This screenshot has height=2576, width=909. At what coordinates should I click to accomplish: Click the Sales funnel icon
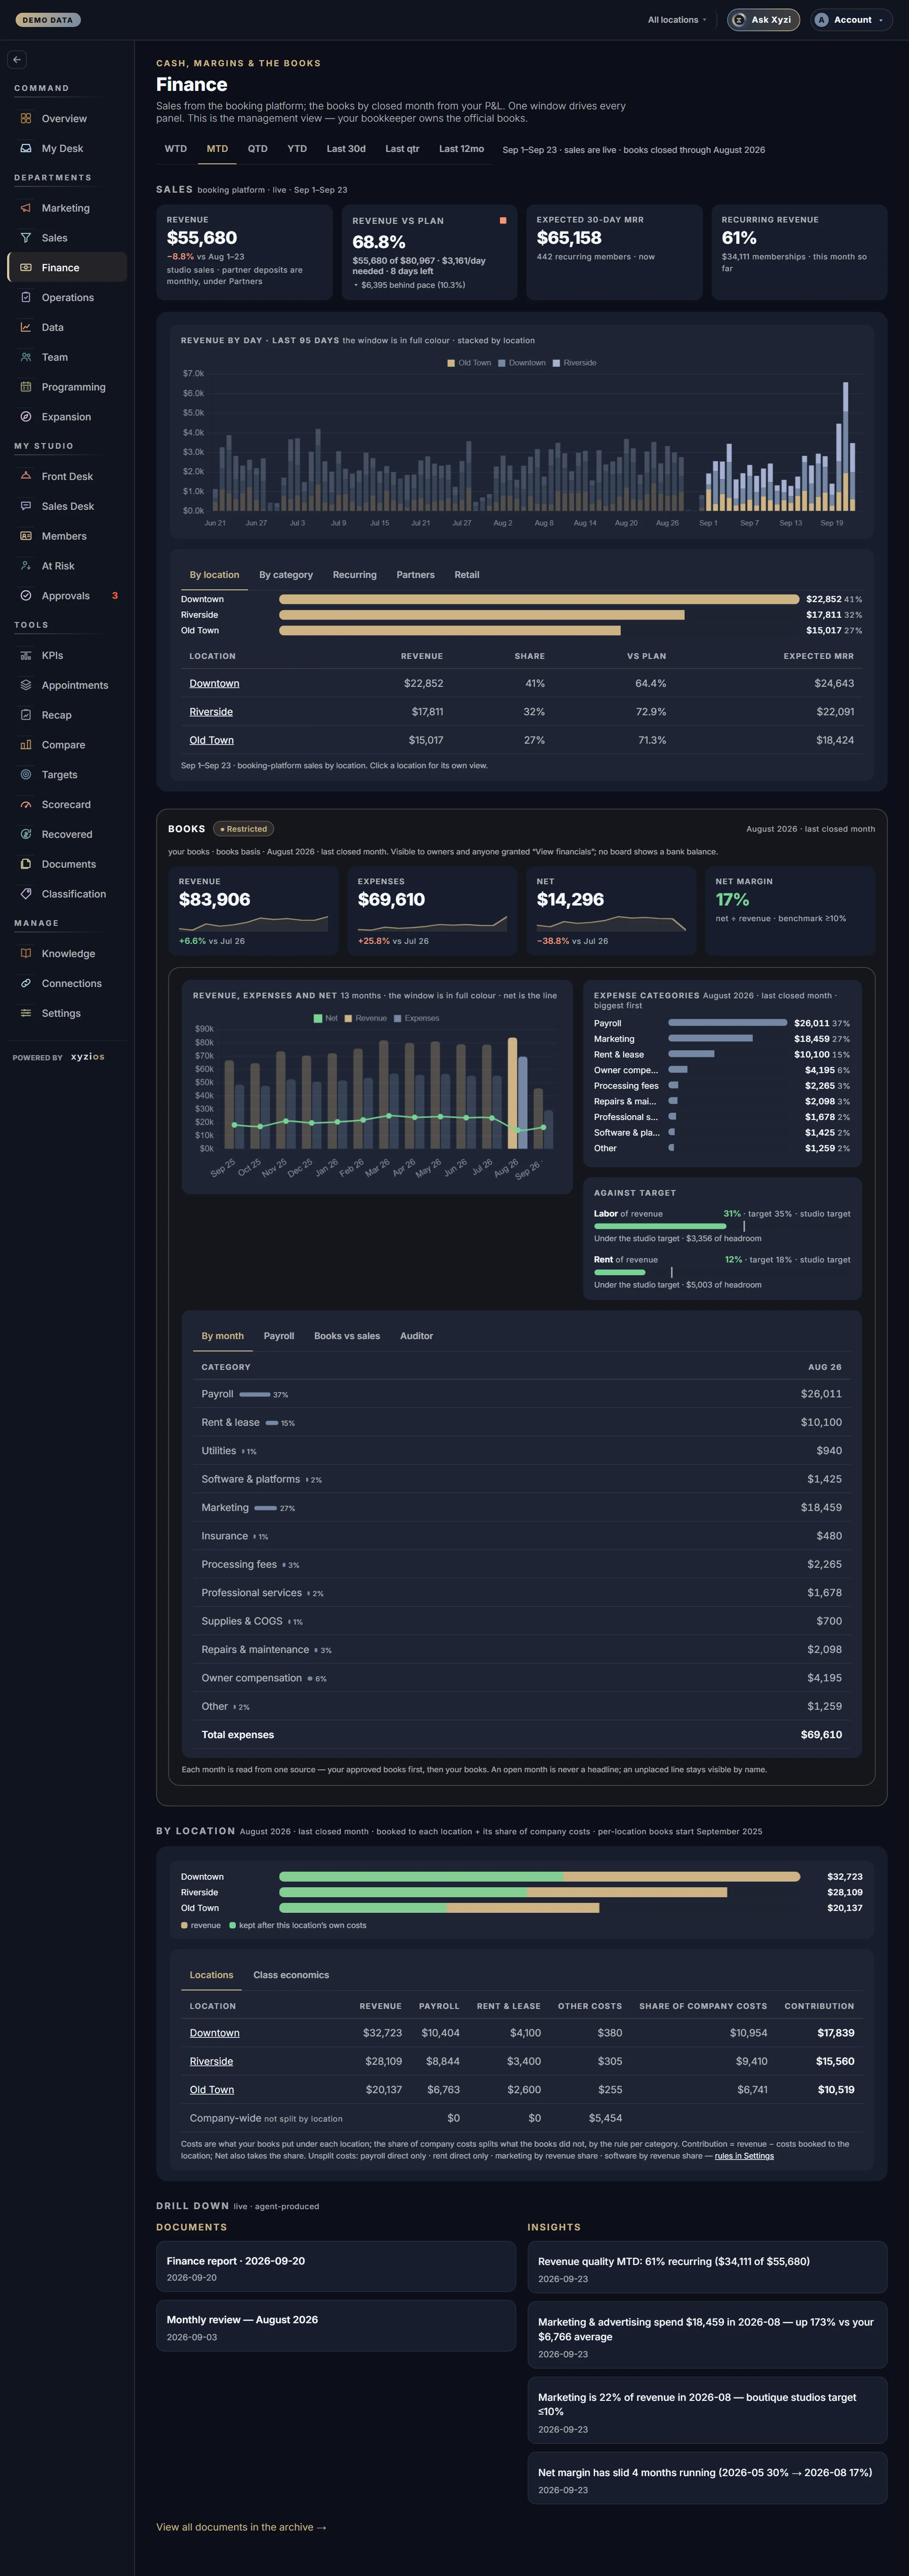click(x=26, y=238)
